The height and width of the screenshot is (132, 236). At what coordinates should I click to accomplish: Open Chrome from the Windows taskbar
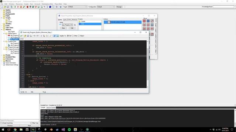[15, 129]
